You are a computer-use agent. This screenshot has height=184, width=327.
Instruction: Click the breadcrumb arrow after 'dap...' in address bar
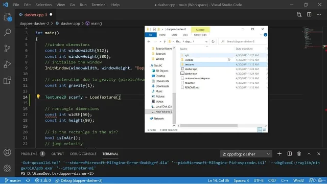click(194, 41)
